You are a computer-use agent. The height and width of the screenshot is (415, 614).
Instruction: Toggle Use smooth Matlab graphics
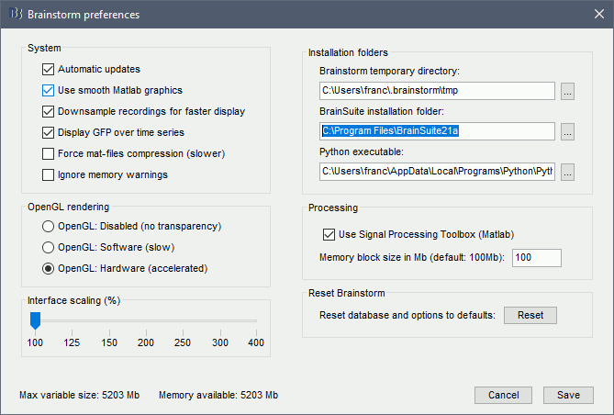tap(49, 90)
